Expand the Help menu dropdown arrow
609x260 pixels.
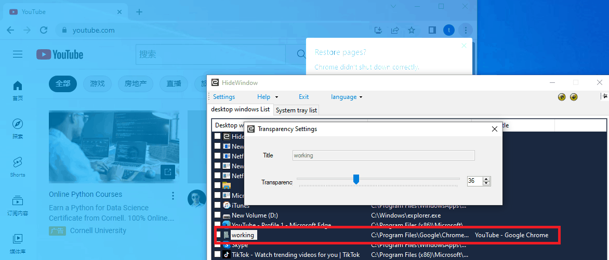276,97
